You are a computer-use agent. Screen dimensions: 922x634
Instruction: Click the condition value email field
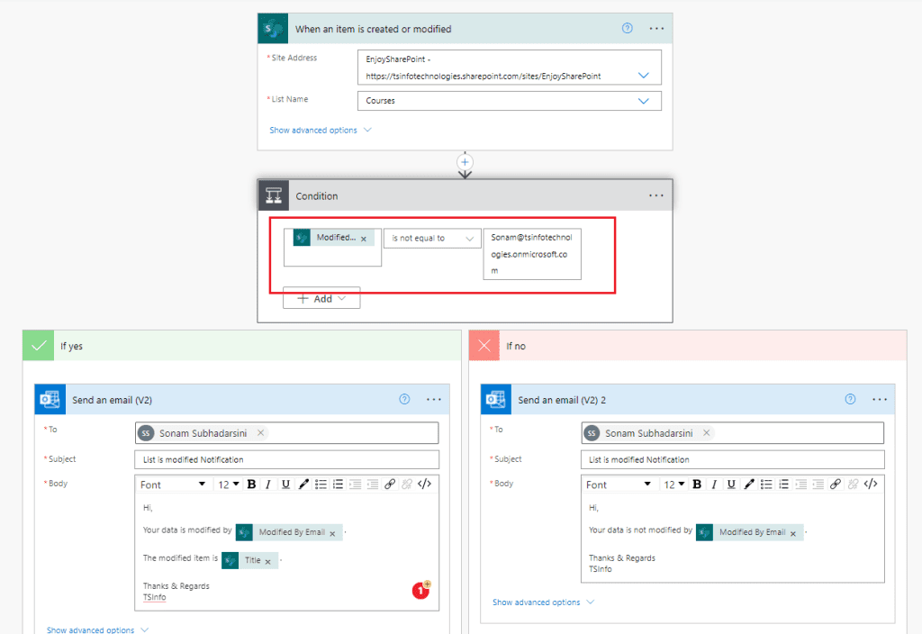pyautogui.click(x=532, y=254)
